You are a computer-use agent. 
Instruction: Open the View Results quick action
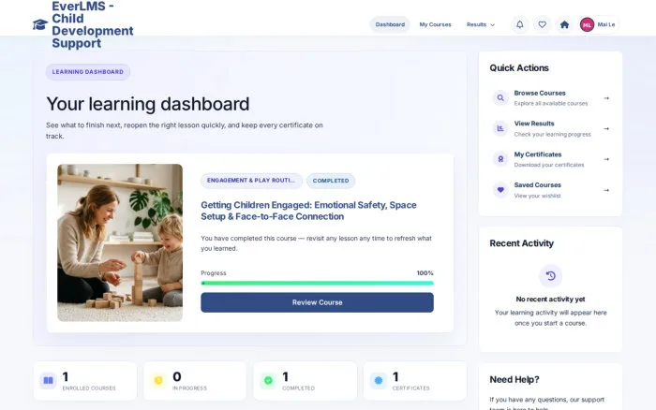pyautogui.click(x=551, y=128)
